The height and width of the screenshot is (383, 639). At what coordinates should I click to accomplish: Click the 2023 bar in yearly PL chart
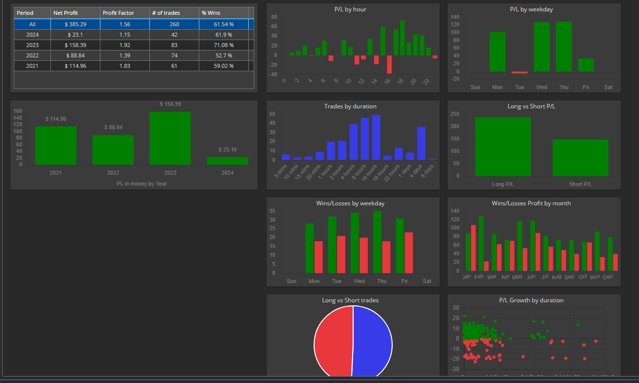tap(170, 138)
